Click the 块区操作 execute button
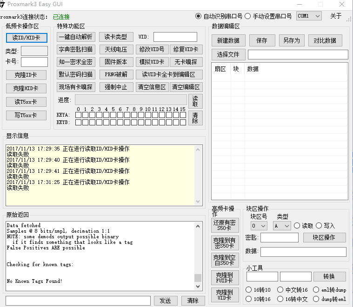Viewport: 353px width, 307px height. point(325,237)
